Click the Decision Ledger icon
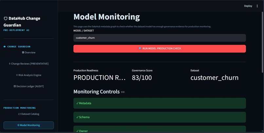 (15, 86)
